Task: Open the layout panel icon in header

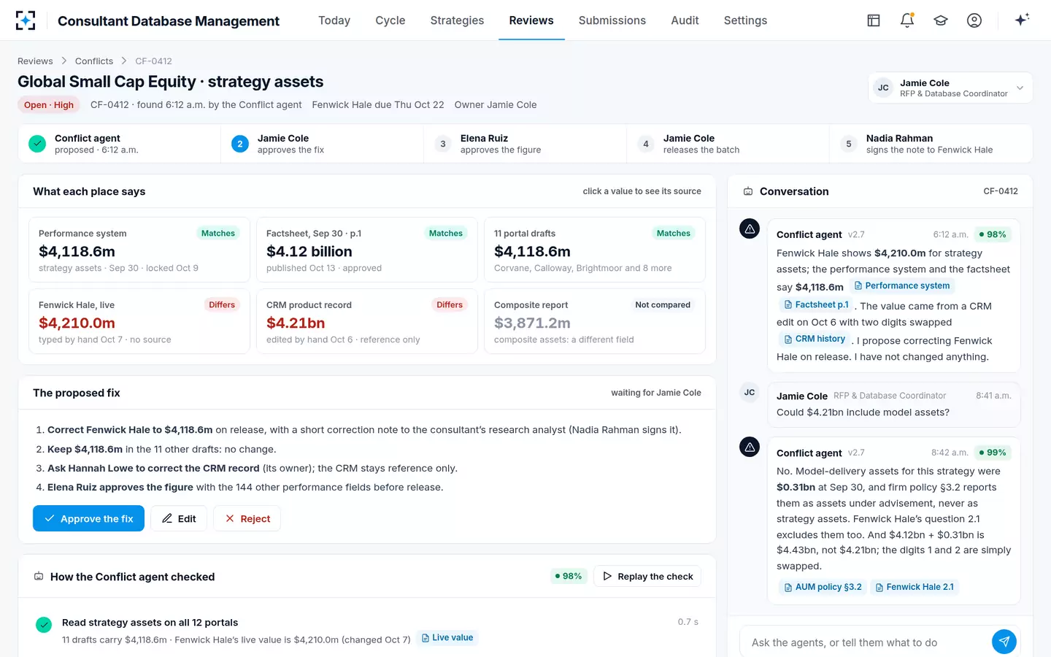Action: pyautogui.click(x=874, y=20)
